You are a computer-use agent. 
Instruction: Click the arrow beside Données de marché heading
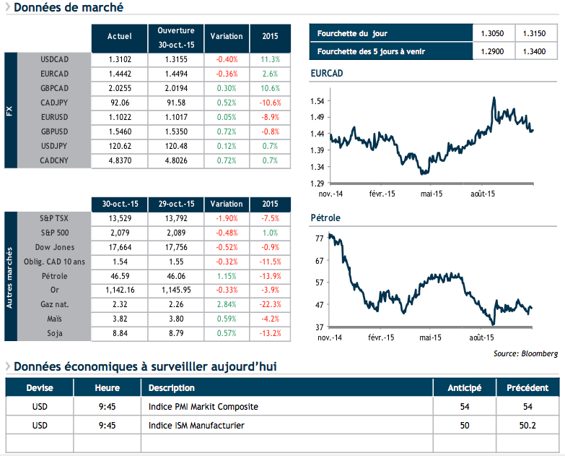point(7,9)
